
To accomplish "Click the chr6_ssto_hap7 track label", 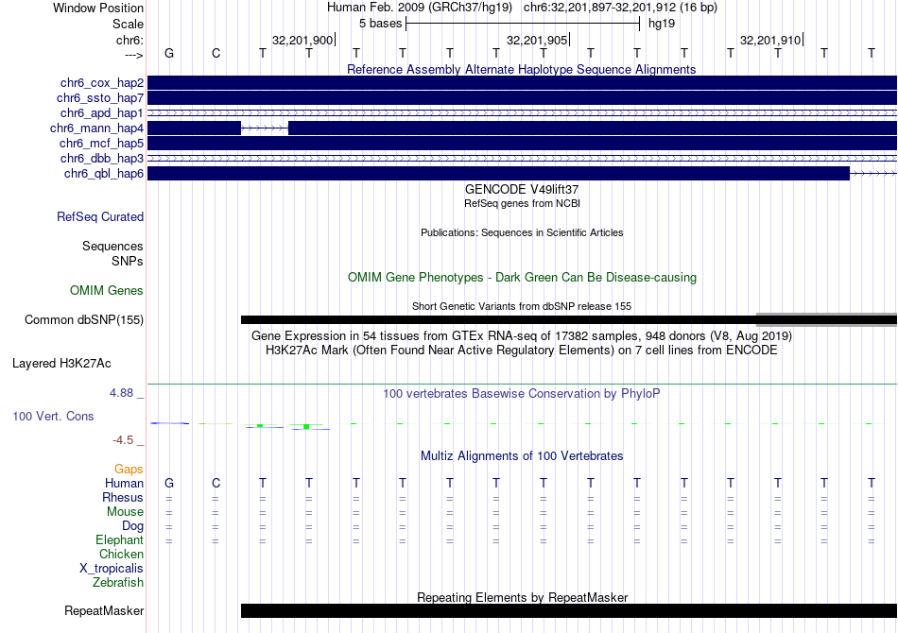I will click(100, 98).
